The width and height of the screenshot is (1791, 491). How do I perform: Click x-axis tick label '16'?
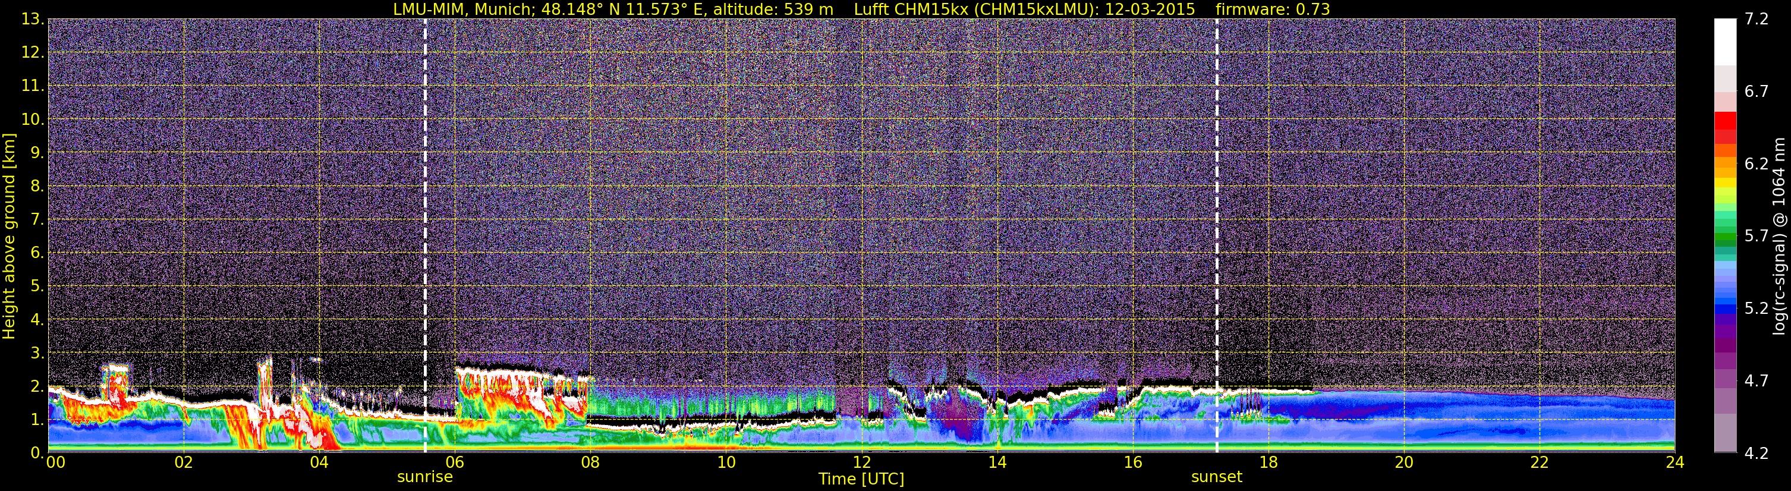click(x=1132, y=462)
